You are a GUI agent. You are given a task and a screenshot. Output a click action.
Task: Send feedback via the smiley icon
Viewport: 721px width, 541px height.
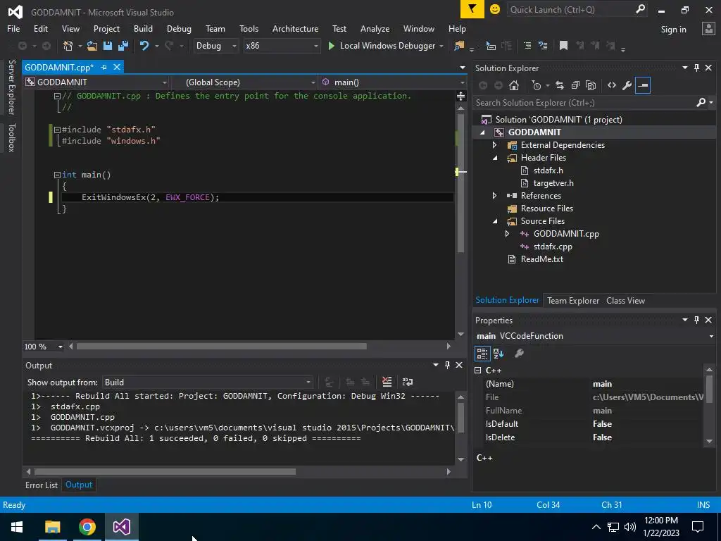point(495,9)
